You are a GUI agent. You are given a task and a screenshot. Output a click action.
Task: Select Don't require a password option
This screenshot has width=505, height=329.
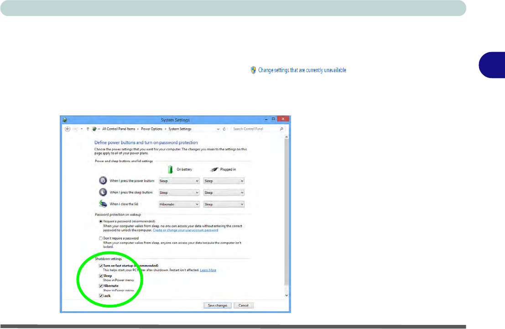pos(101,239)
